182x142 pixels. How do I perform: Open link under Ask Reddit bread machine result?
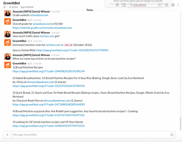[48, 115]
